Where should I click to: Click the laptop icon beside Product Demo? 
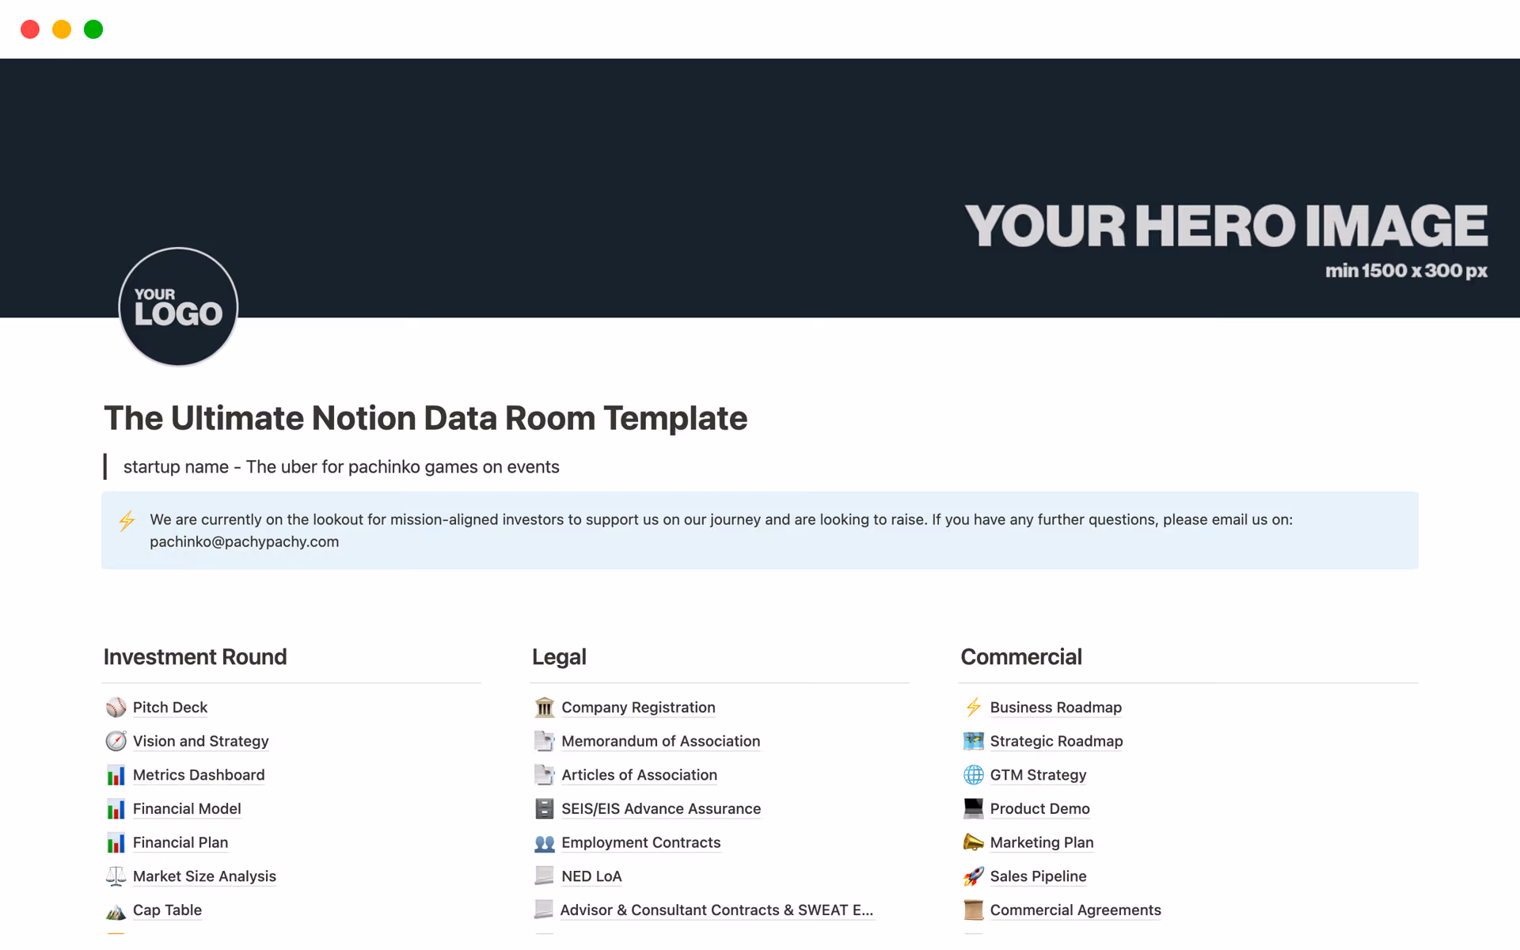[x=972, y=808]
